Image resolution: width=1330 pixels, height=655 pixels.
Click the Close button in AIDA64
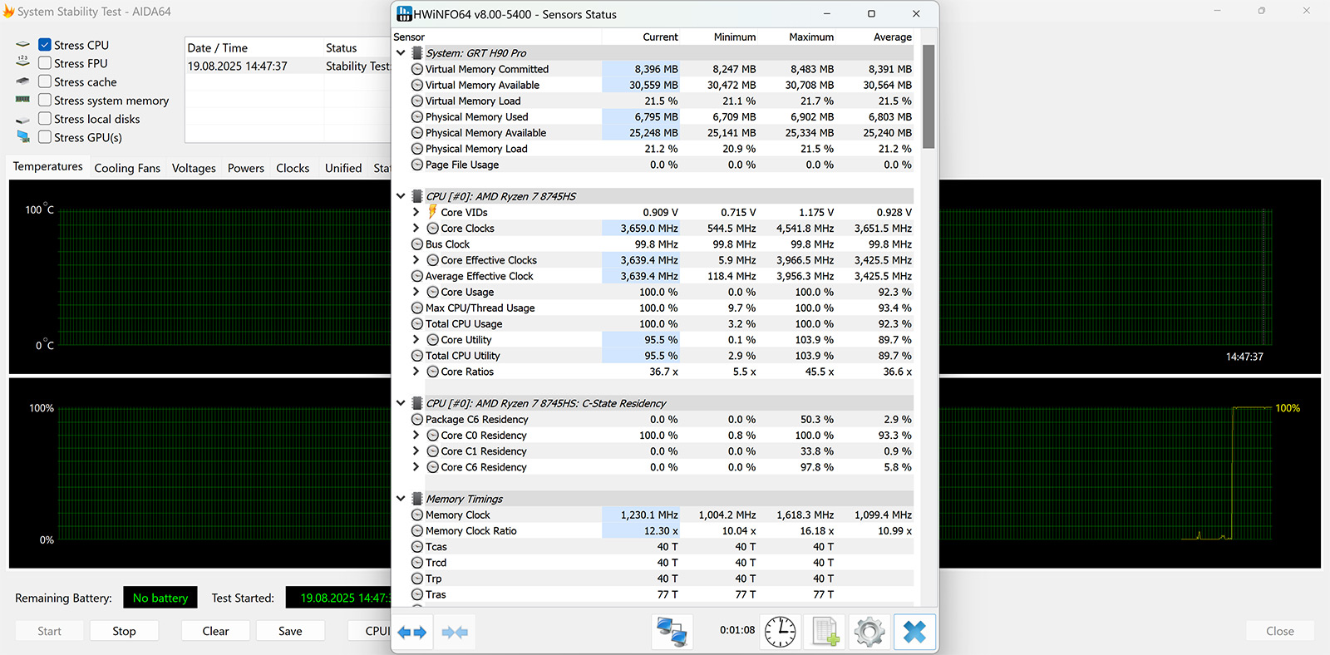(x=1280, y=631)
